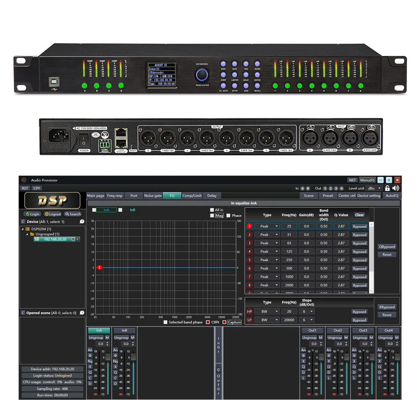The image size is (420, 420).
Task: Open the Level unit dBu dropdown
Action: (374, 188)
